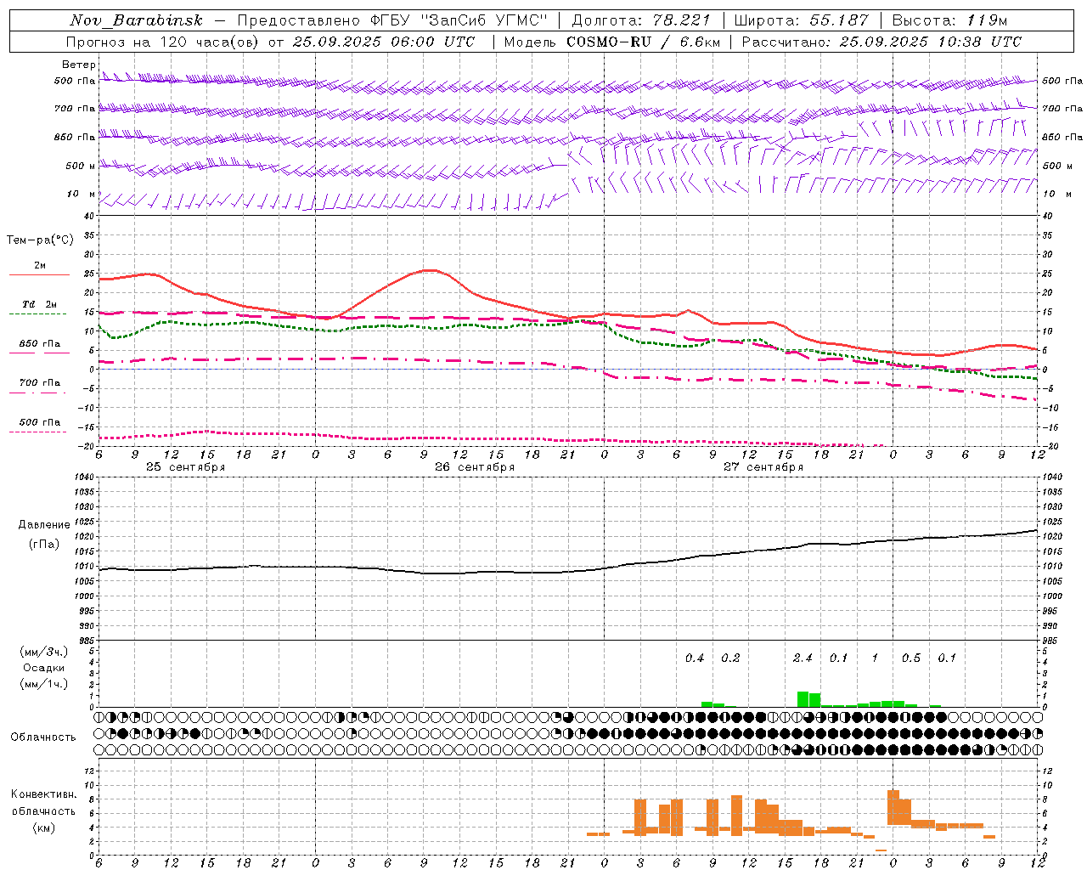Image resolution: width=1087 pixels, height=870 pixels.
Task: Click the 'Облачность' cloud cover label
Action: 43,737
